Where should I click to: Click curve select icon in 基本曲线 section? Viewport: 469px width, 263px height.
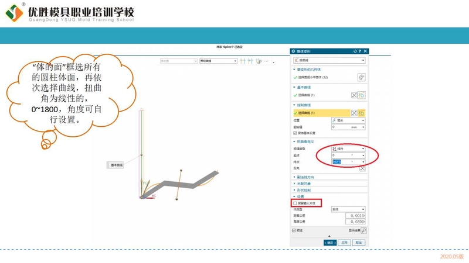(x=362, y=95)
